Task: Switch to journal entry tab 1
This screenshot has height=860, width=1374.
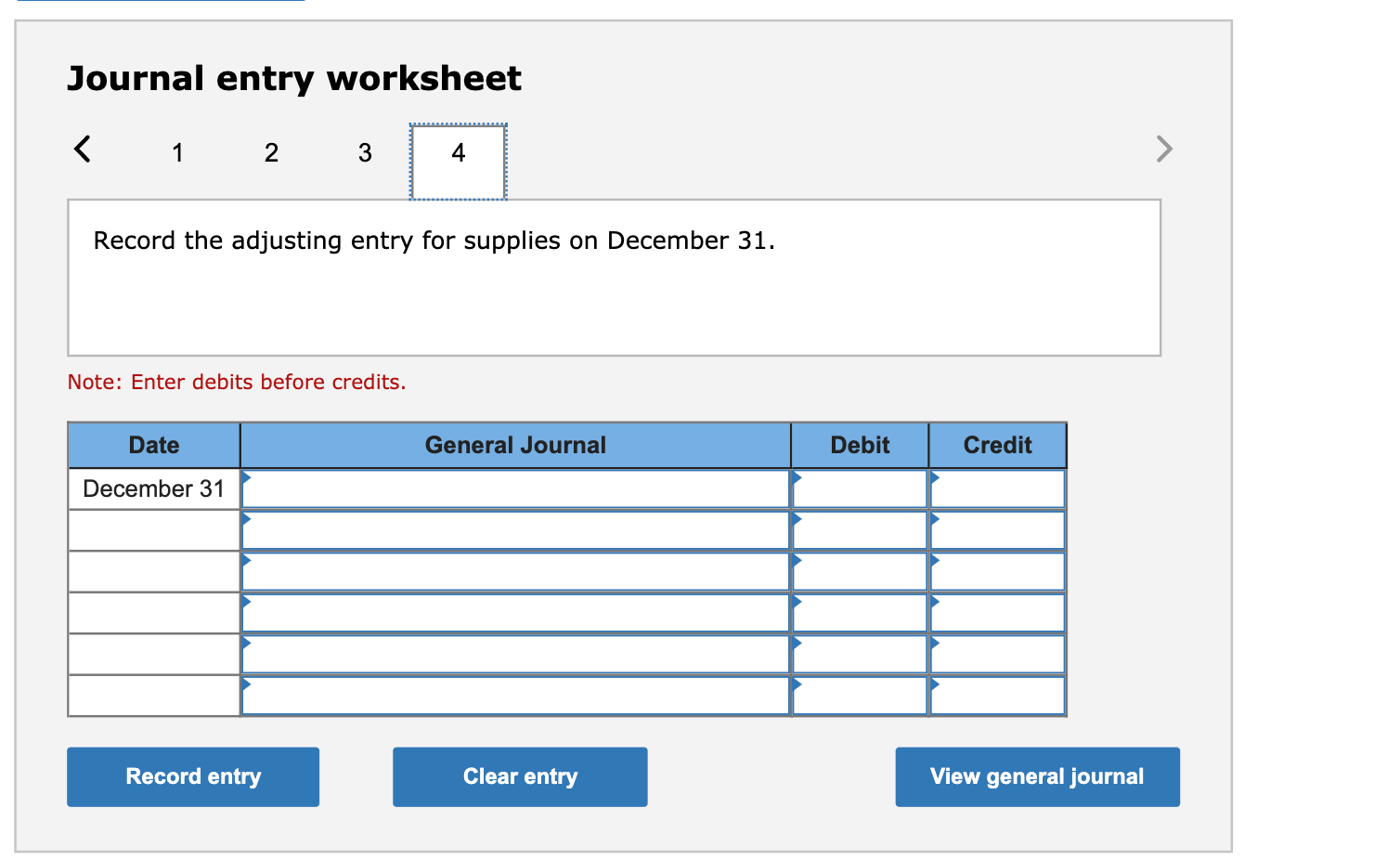Action: 177,152
